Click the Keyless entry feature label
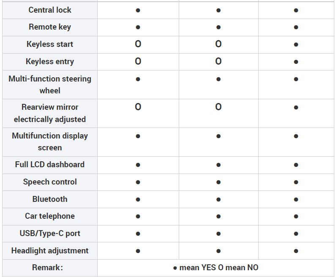 (50, 61)
